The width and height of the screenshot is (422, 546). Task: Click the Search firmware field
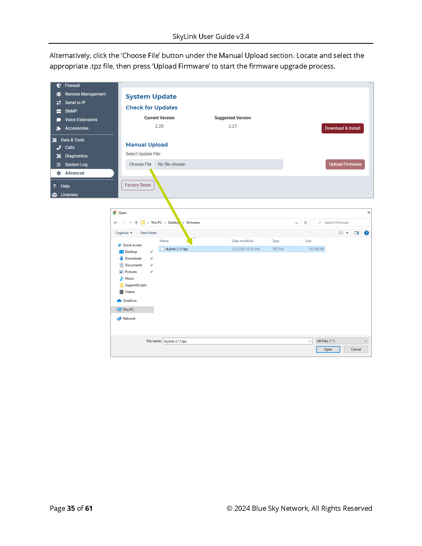point(342,223)
